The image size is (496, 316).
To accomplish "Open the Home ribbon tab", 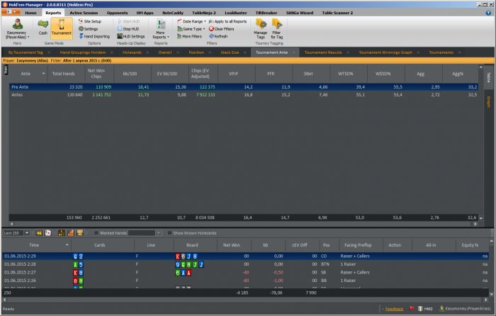I will point(30,13).
